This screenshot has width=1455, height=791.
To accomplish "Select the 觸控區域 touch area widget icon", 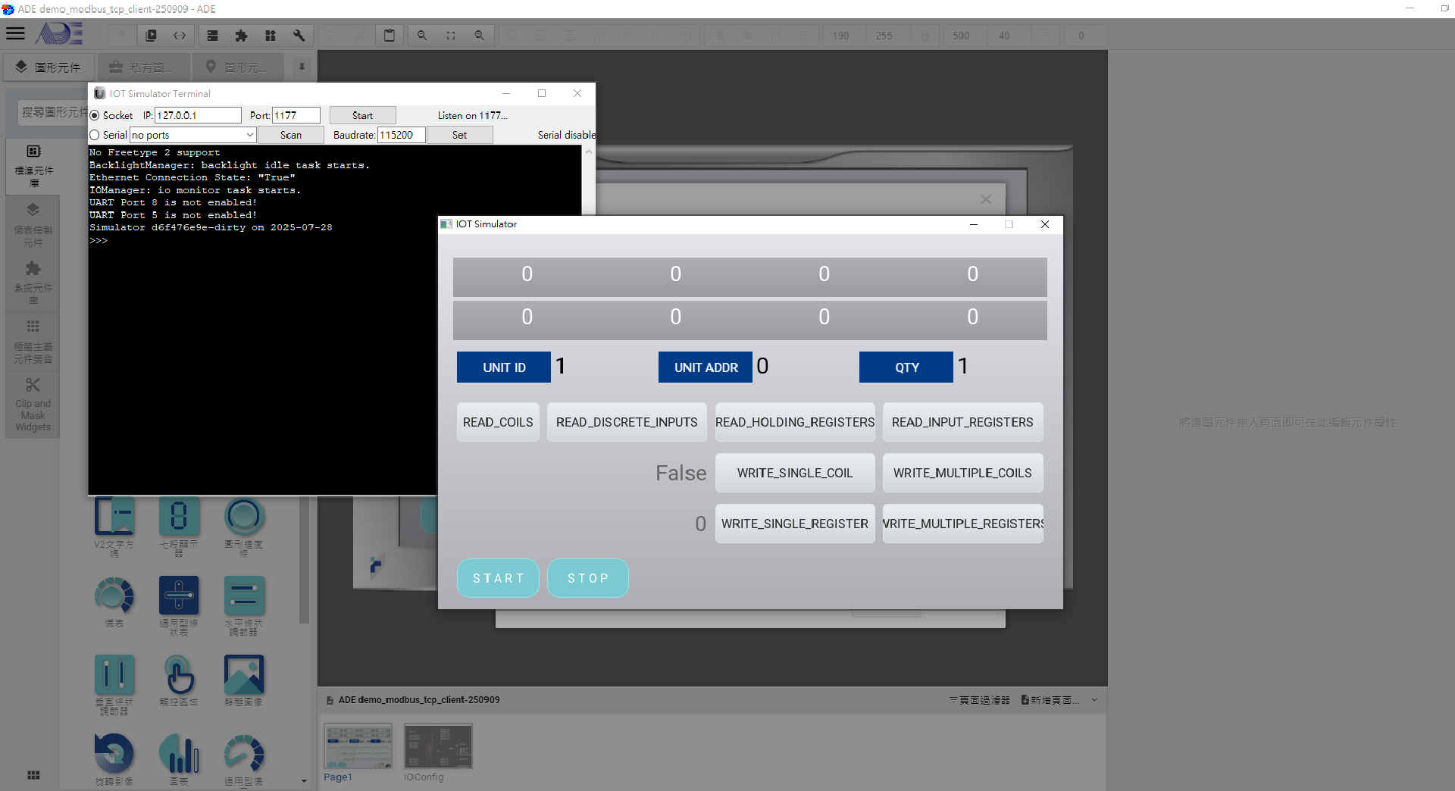I will point(179,675).
